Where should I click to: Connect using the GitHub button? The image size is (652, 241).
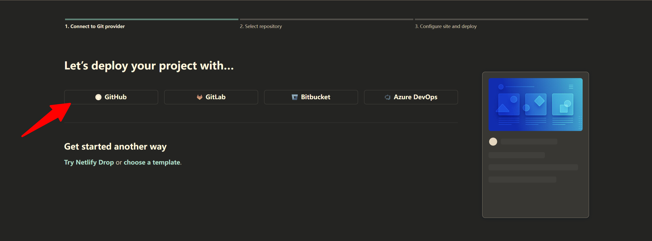111,97
